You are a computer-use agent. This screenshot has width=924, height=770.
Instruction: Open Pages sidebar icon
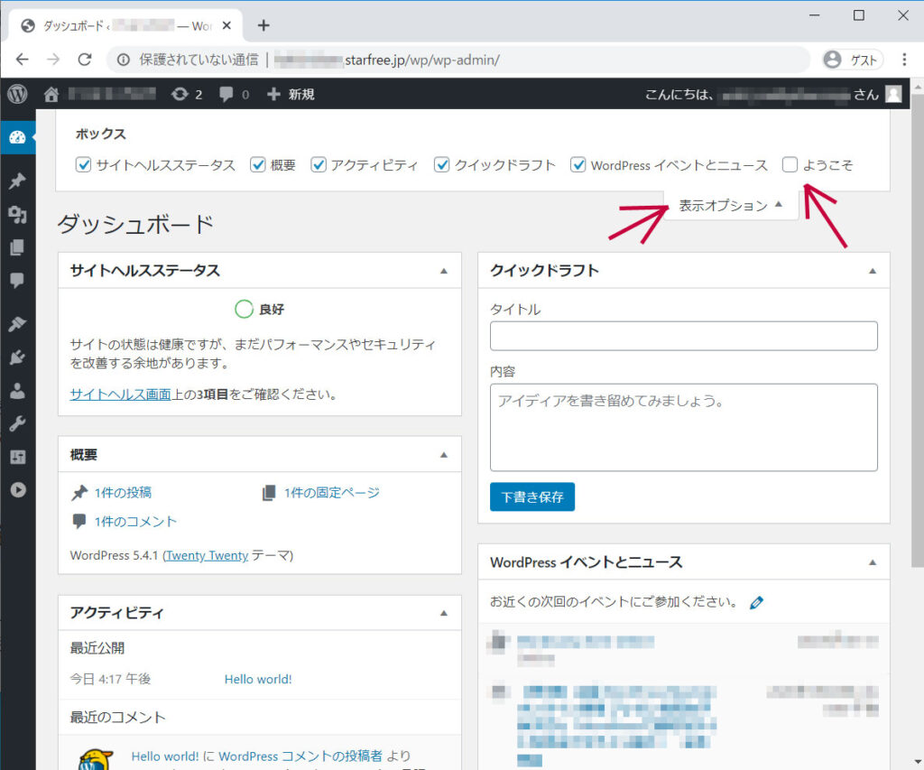tap(18, 247)
